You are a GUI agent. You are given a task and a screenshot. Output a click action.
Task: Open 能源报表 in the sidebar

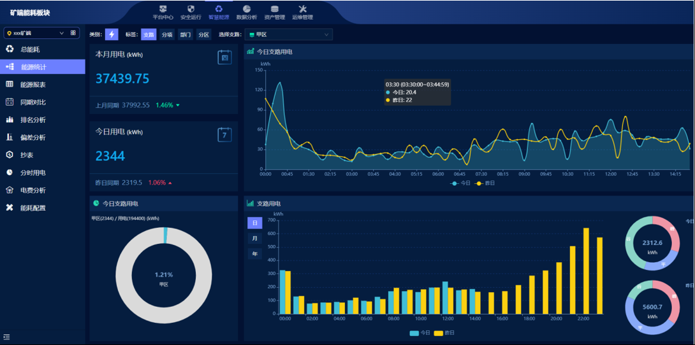point(33,85)
